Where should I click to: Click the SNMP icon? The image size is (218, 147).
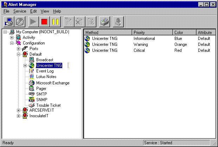(x=32, y=99)
